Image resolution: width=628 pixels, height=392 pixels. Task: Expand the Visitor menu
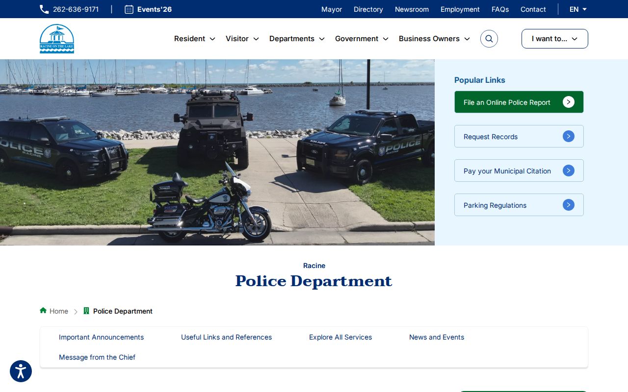coord(242,39)
